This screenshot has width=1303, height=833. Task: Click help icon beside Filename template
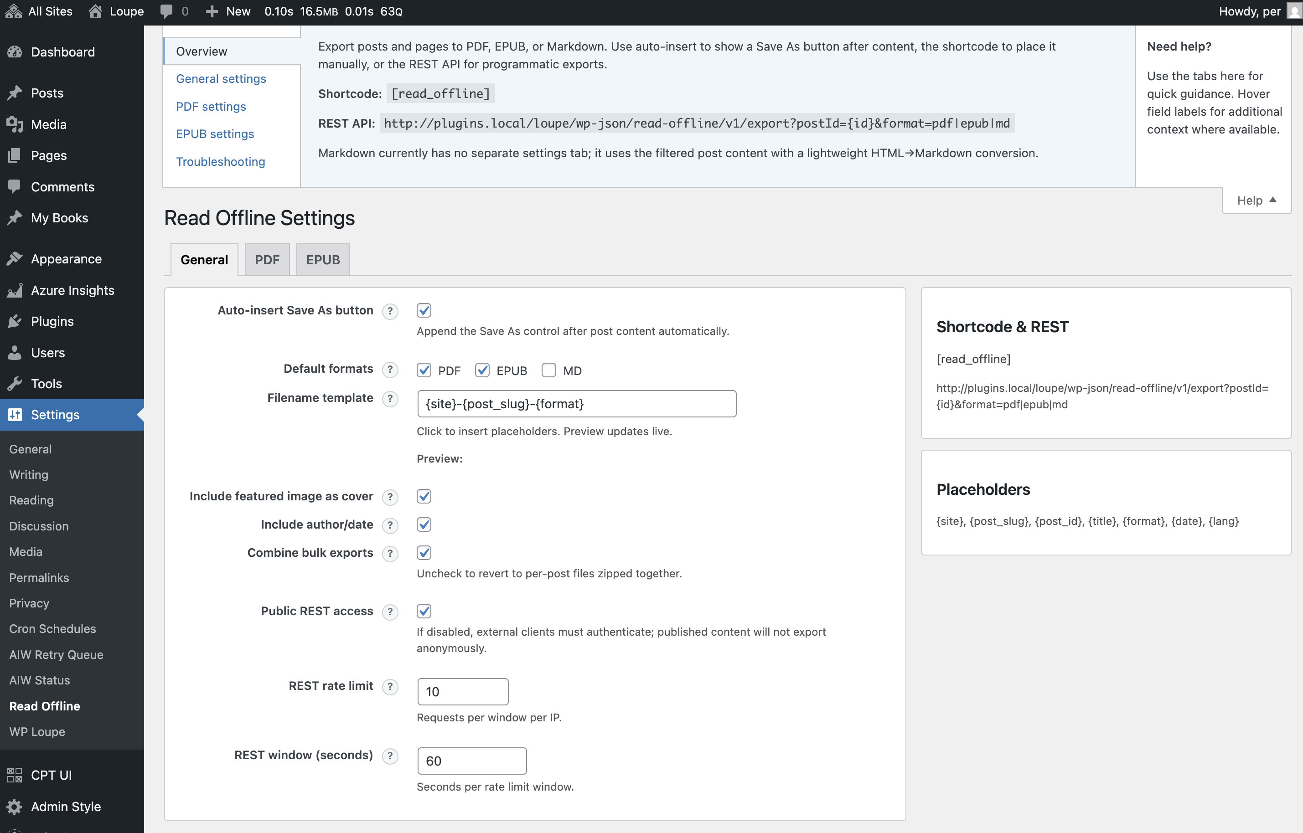pos(390,399)
